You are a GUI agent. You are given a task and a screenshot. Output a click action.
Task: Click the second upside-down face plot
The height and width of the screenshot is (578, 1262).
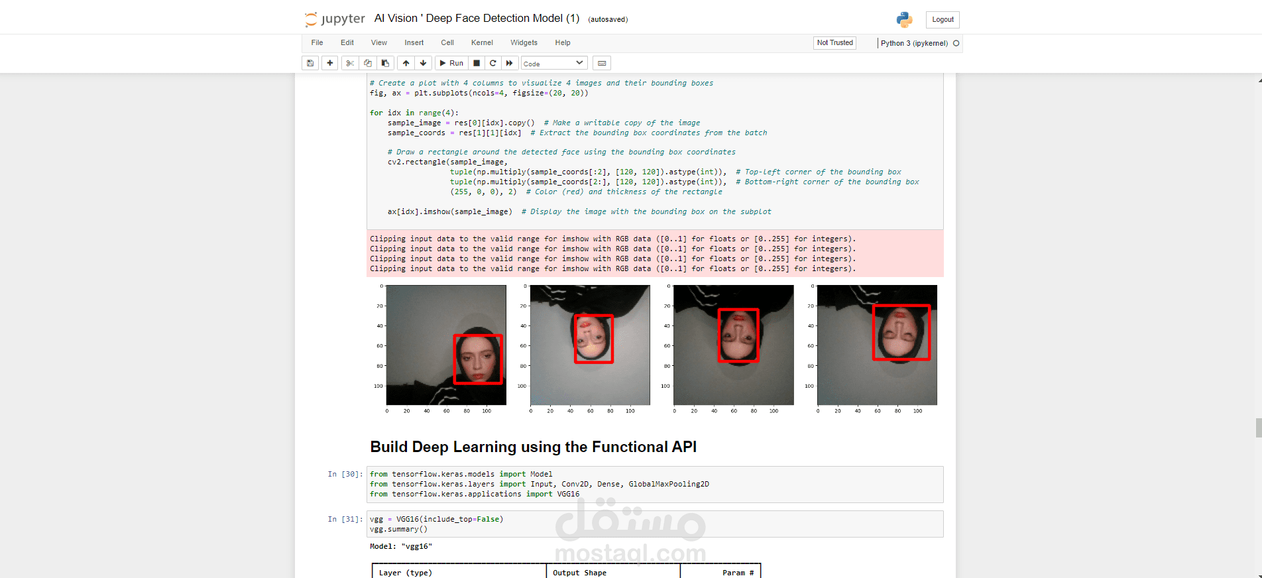(x=590, y=345)
